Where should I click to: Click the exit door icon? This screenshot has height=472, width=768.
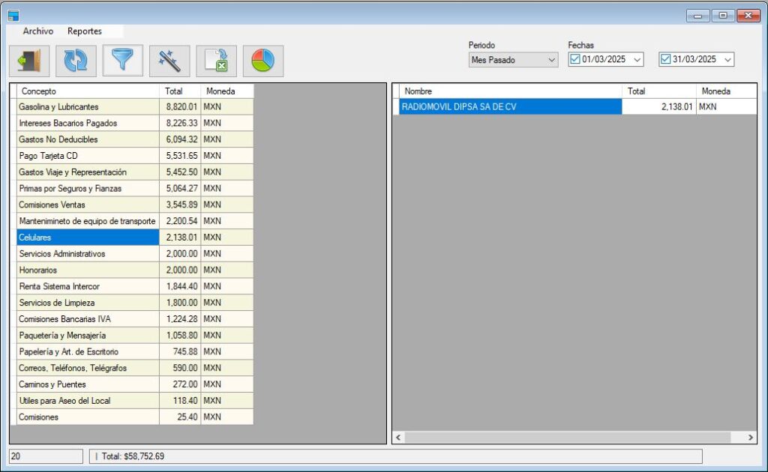pos(29,61)
